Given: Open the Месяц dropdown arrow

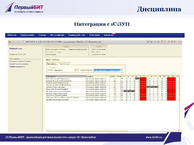Looking at the screenshot, I should click(x=76, y=70).
